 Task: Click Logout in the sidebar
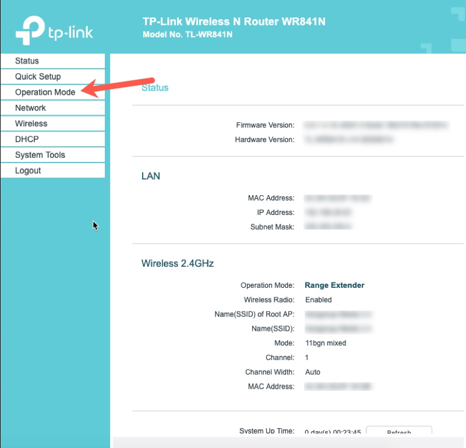click(x=53, y=171)
